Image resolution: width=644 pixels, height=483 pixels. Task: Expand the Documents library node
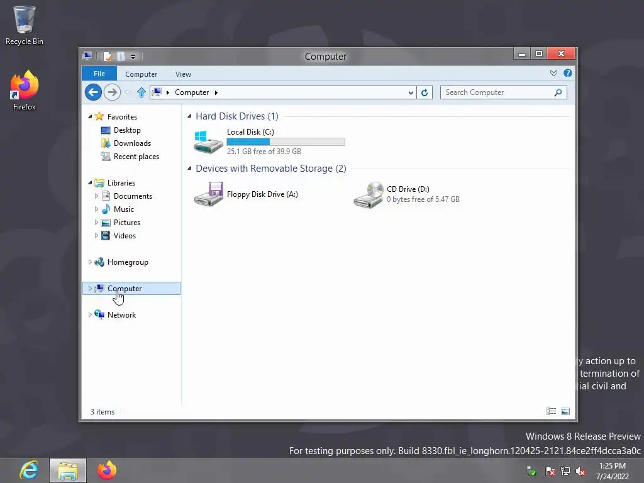tap(96, 196)
